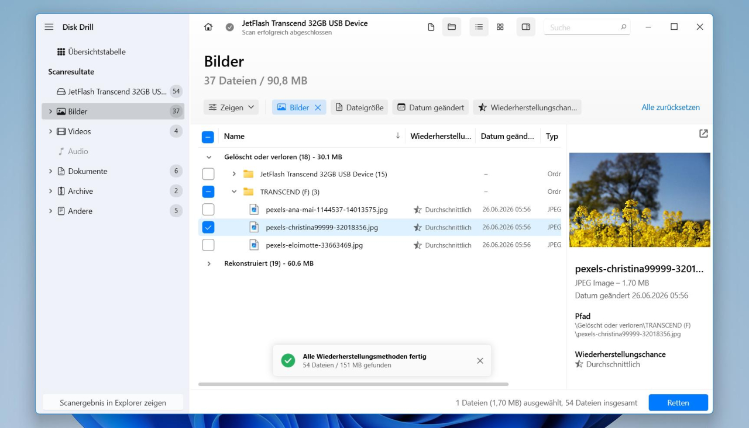This screenshot has height=428, width=749.
Task: Select the pexels-eloimotte-33663469.jpg file name
Action: pos(314,245)
